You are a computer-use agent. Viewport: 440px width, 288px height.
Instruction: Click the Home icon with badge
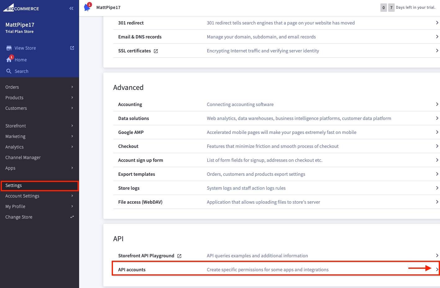(9, 59)
